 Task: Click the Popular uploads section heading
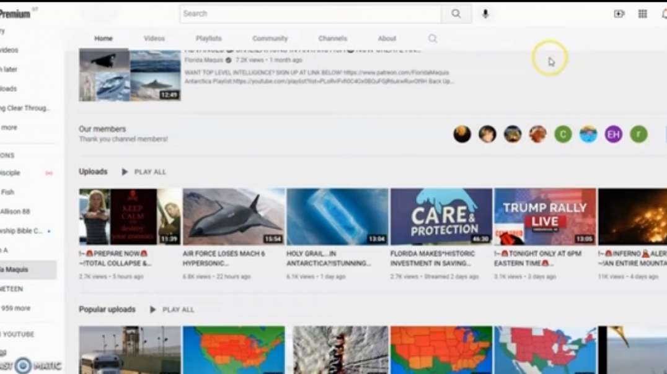(x=107, y=310)
